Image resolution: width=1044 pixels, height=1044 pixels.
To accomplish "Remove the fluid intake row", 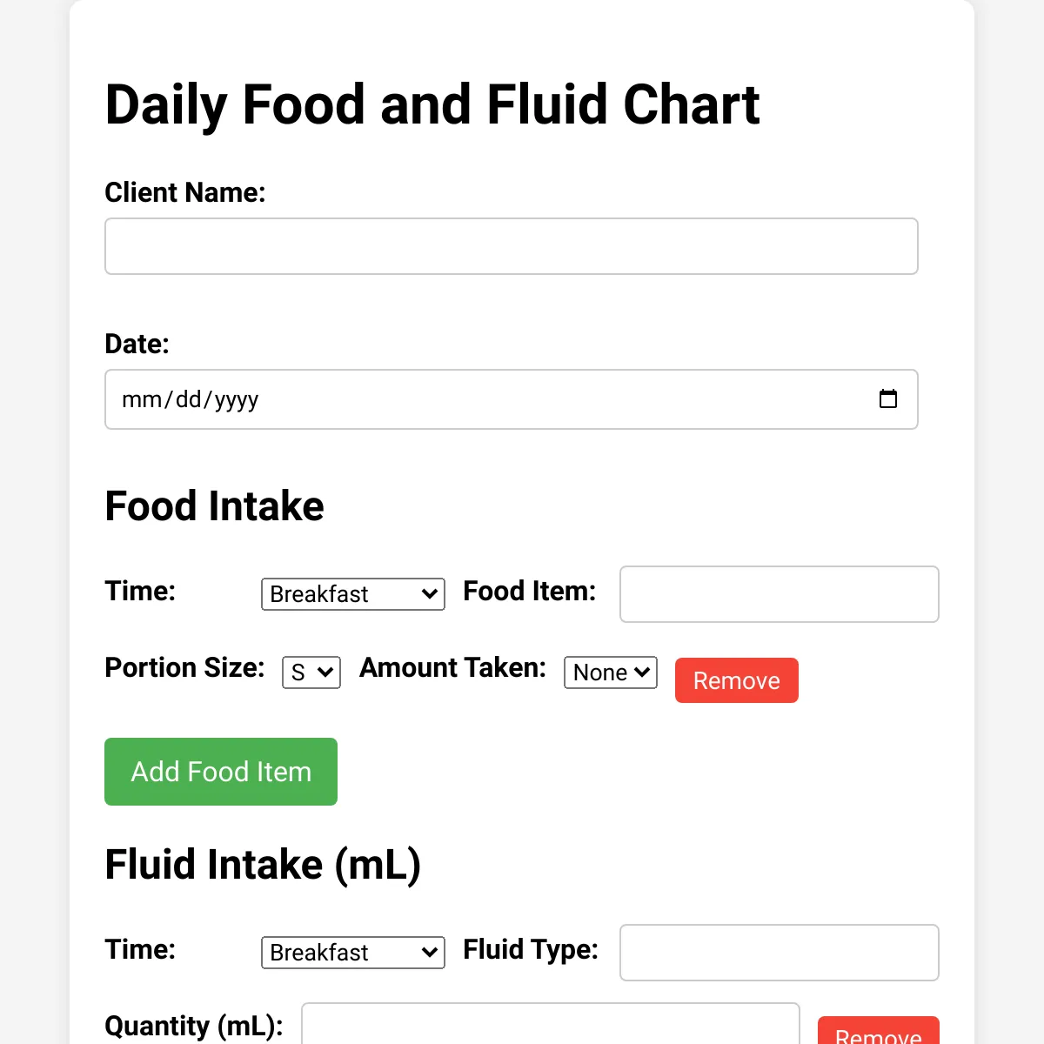I will point(879,1031).
